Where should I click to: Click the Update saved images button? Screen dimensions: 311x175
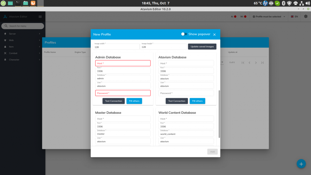point(202,47)
